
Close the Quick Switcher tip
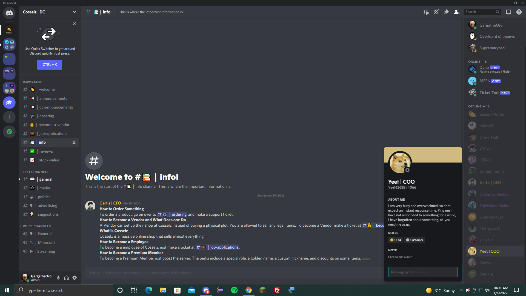click(74, 24)
